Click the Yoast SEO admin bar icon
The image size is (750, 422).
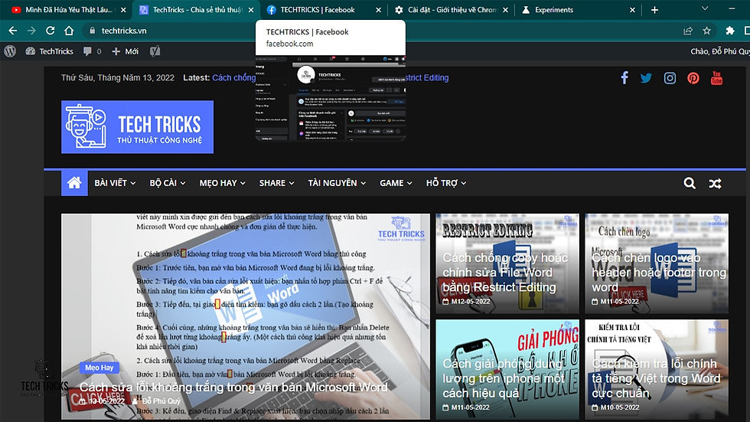[155, 51]
